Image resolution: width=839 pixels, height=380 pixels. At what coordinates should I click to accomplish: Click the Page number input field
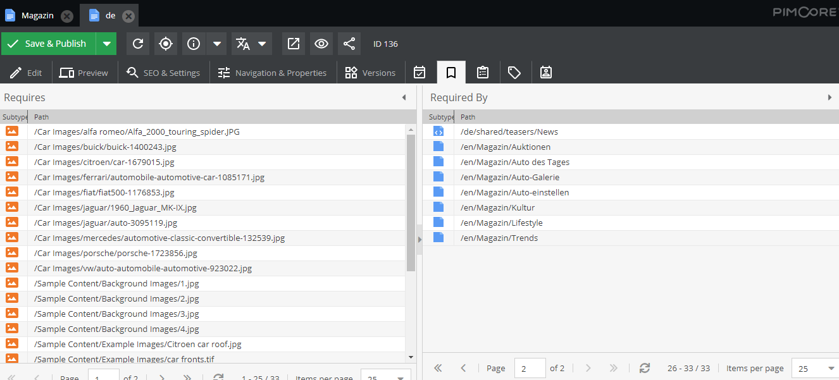pos(530,368)
